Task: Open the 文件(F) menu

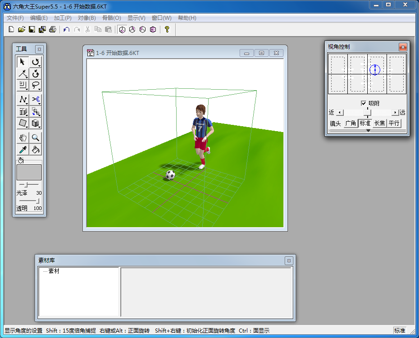Action: 15,18
